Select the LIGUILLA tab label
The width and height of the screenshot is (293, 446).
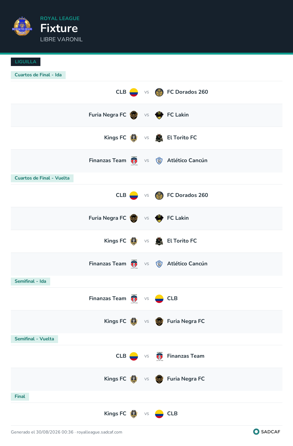tap(26, 62)
